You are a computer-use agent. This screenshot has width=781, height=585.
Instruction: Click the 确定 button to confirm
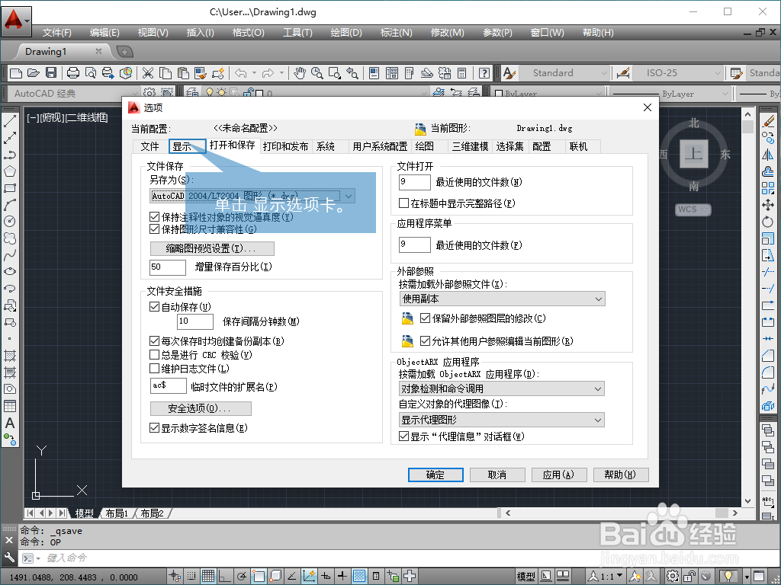pos(435,475)
